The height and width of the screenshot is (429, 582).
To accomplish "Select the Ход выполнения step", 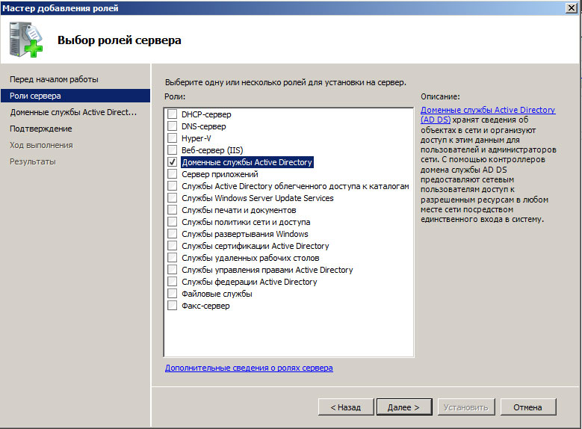I will (x=41, y=145).
